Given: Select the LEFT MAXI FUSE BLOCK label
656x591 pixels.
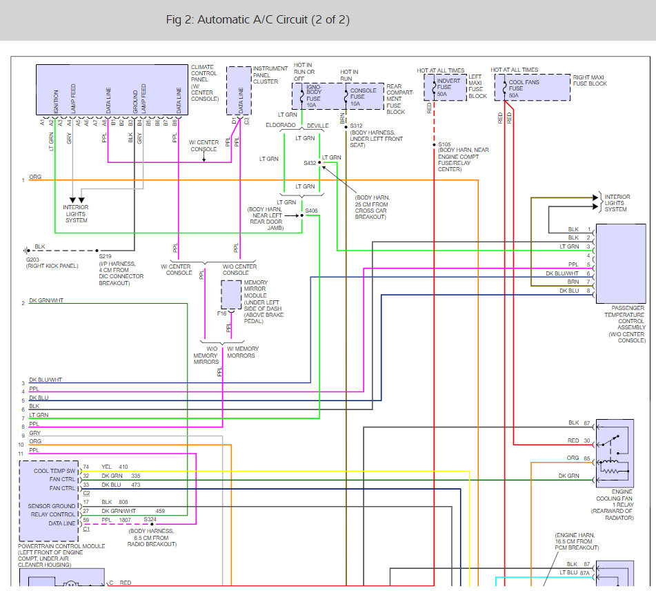Looking at the screenshot, I should click(477, 86).
